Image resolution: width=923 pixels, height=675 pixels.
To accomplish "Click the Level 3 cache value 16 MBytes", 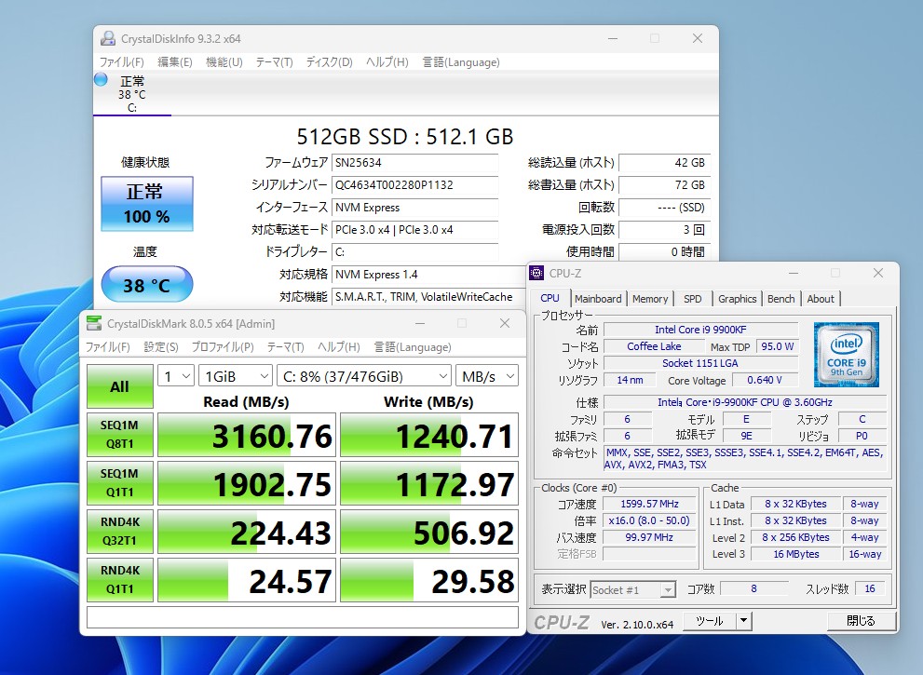I will point(795,554).
